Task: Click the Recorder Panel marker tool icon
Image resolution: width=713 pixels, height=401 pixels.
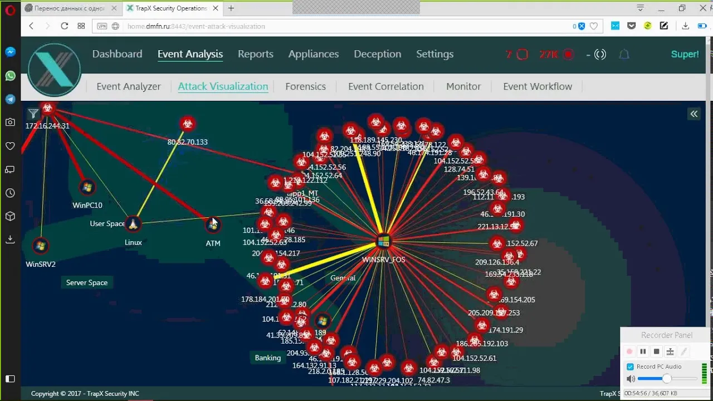Action: (x=670, y=351)
